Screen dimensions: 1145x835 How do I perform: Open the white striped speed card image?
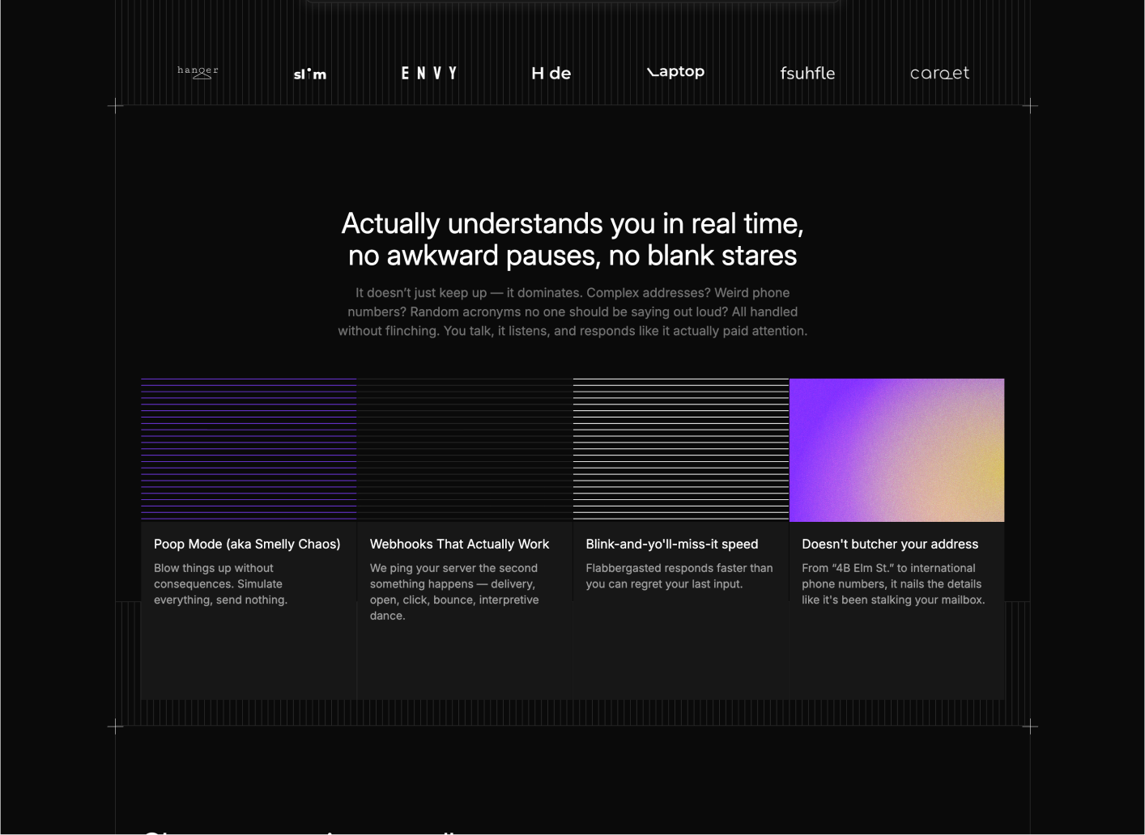[x=681, y=450]
